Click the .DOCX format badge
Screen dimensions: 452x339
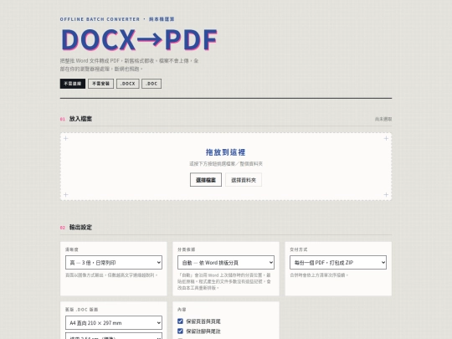tap(128, 84)
